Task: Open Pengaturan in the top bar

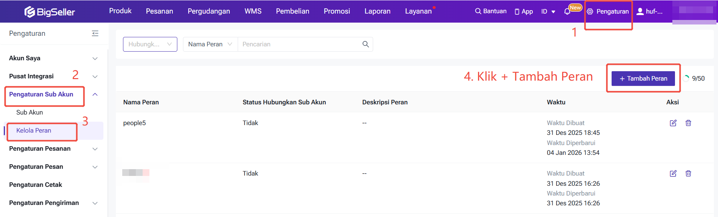Action: [608, 12]
